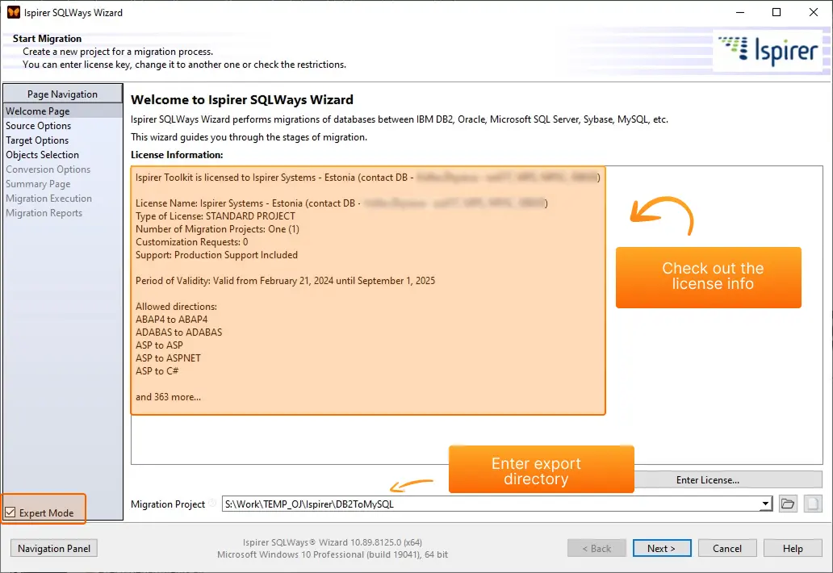The height and width of the screenshot is (573, 833).
Task: Click the wizard version text in footer
Action: pos(333,542)
